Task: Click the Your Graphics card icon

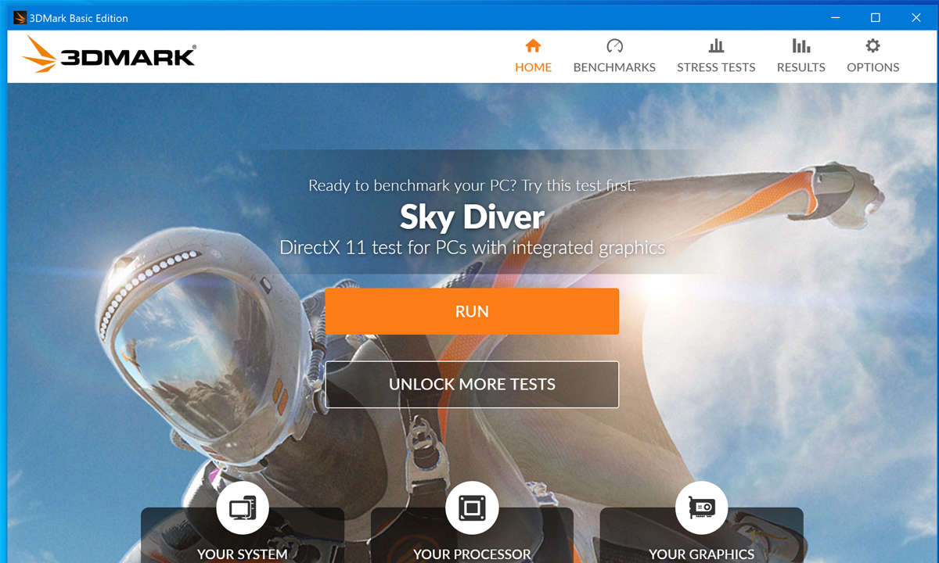Action: click(x=701, y=508)
